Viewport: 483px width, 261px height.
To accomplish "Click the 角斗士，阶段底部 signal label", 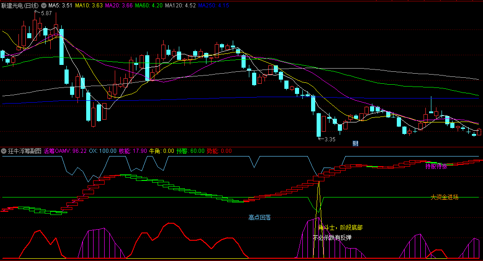I will point(341,227).
